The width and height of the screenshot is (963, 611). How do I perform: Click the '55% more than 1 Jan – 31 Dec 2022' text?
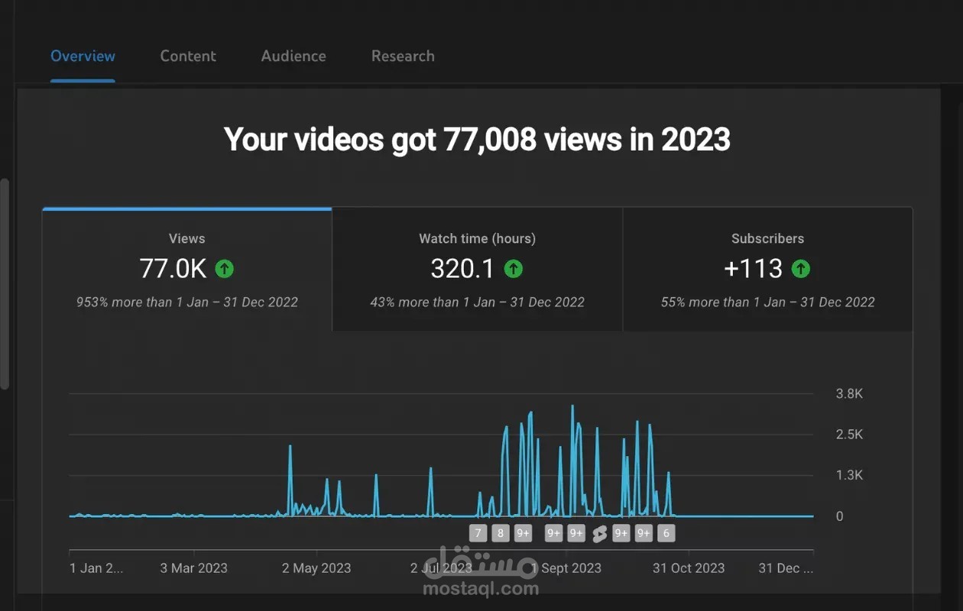[x=768, y=302]
